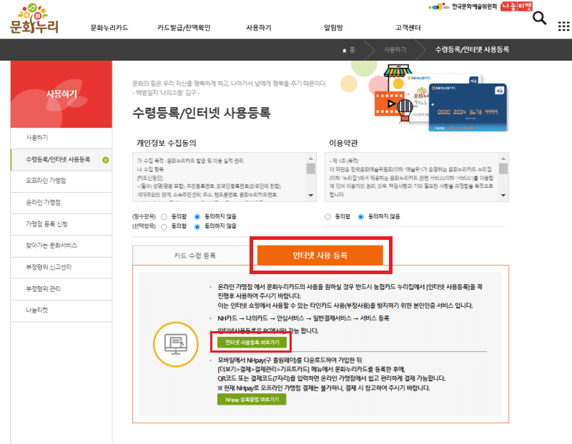Click the 한국문화예술위원회 logo
Image resolution: width=572 pixels, height=444 pixels.
pyautogui.click(x=463, y=6)
